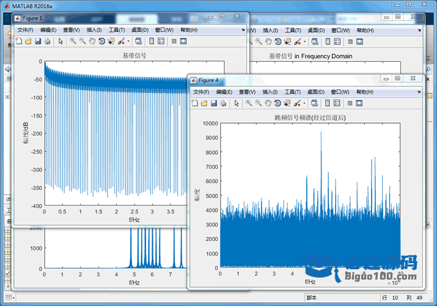Open 文件(F) menu in Figure 1
437x306 pixels.
(x=25, y=30)
